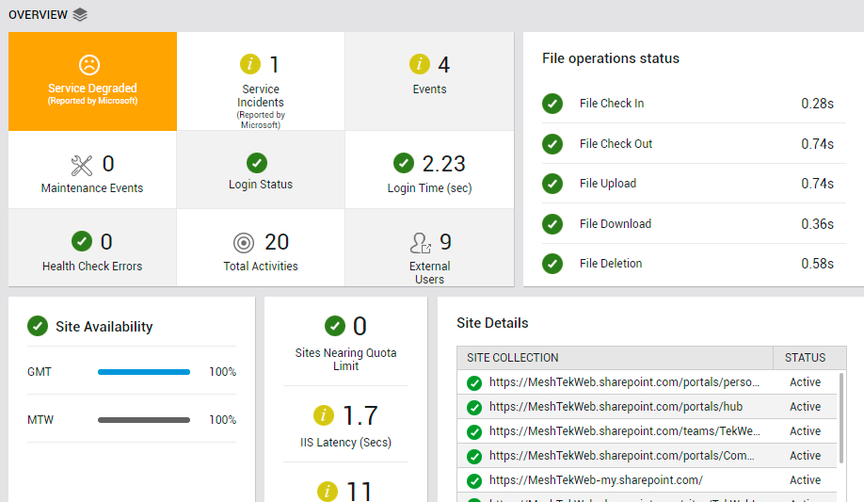The width and height of the screenshot is (864, 502).
Task: Click the Total Activities target icon
Action: pyautogui.click(x=243, y=243)
